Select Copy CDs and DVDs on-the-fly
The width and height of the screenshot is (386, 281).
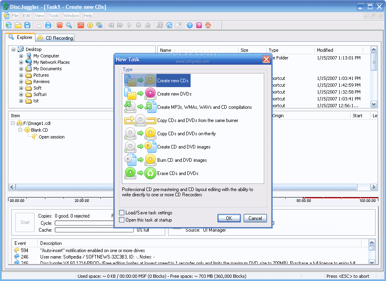[170, 134]
